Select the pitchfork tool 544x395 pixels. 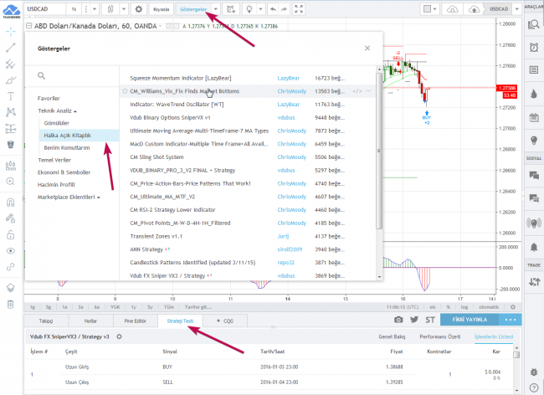(x=11, y=64)
